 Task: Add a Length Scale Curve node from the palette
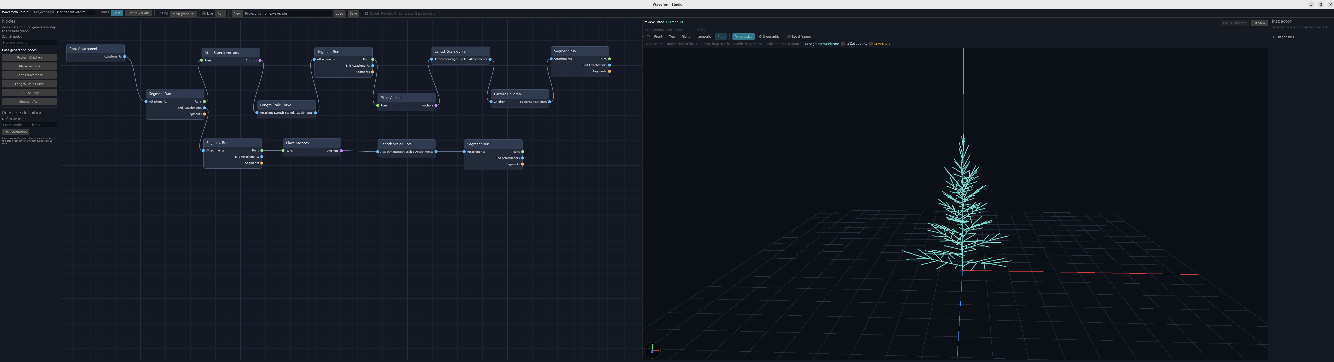point(29,84)
